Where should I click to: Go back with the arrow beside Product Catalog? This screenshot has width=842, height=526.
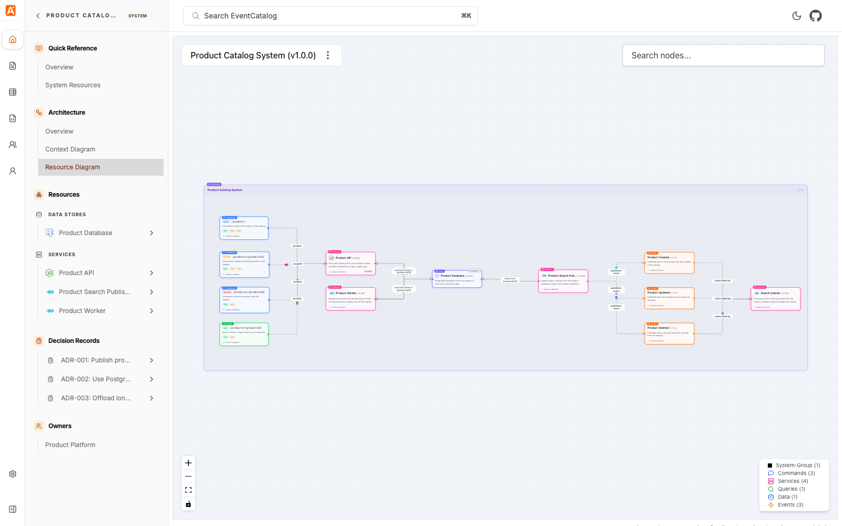38,16
